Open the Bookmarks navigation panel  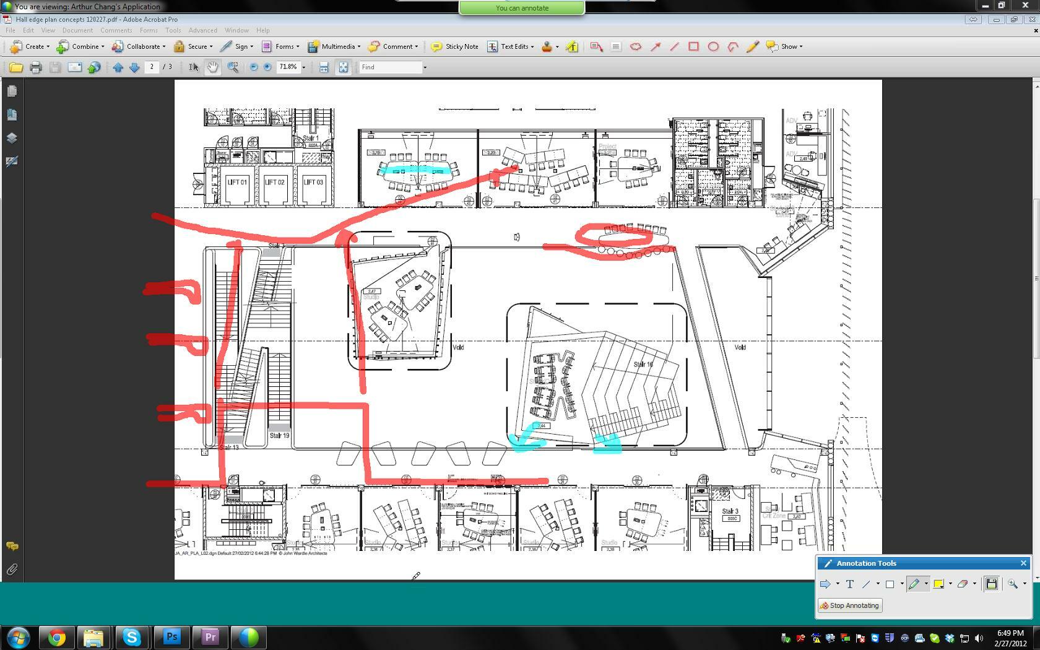tap(12, 115)
